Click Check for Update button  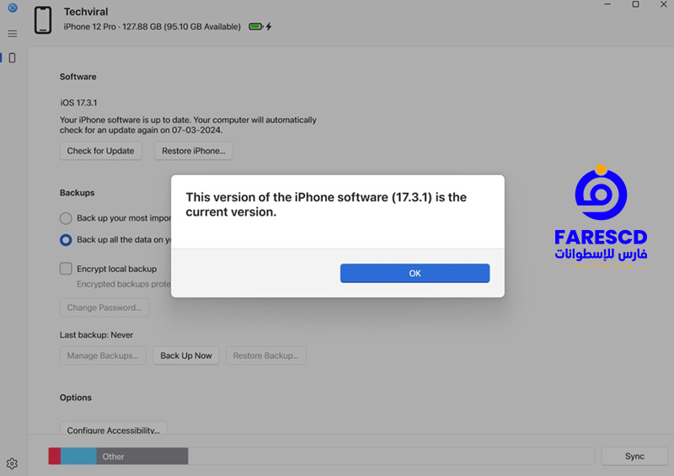coord(100,151)
